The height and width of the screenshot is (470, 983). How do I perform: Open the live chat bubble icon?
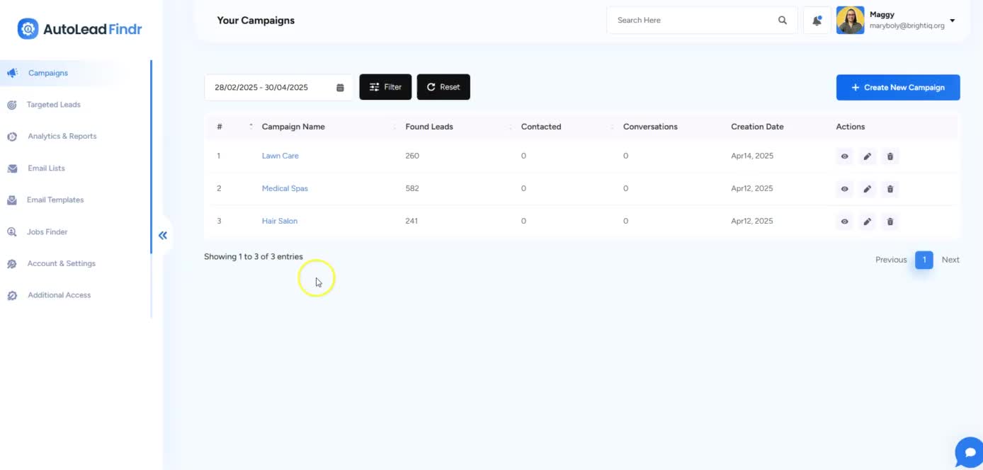(970, 453)
